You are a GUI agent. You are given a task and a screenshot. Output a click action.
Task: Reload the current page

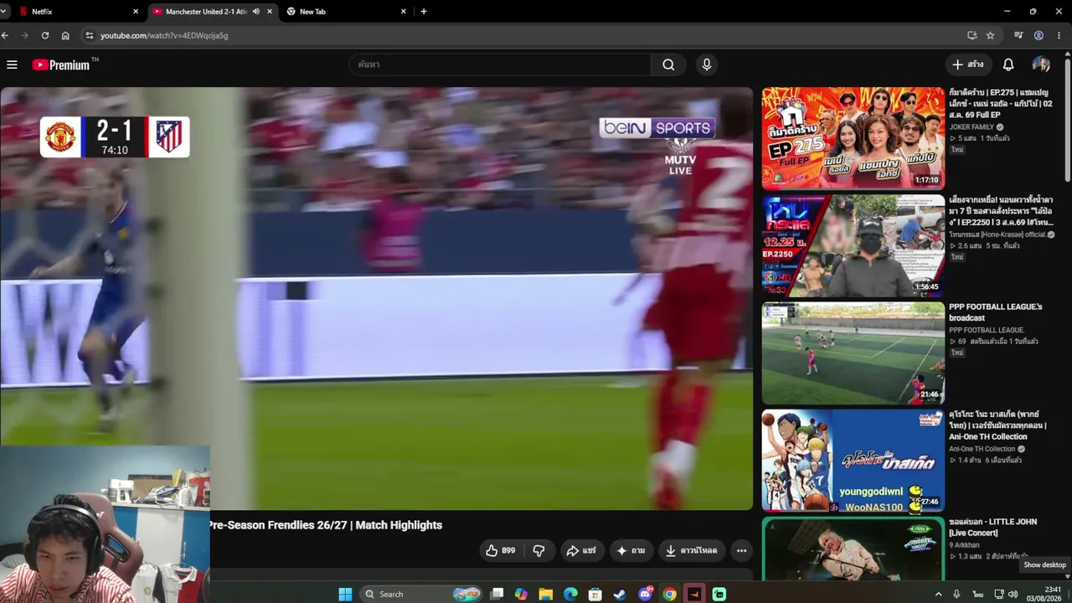[x=45, y=35]
